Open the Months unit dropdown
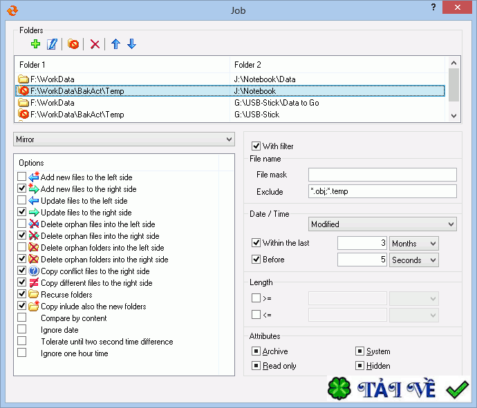Screen dimensions: 477x408 [413, 244]
